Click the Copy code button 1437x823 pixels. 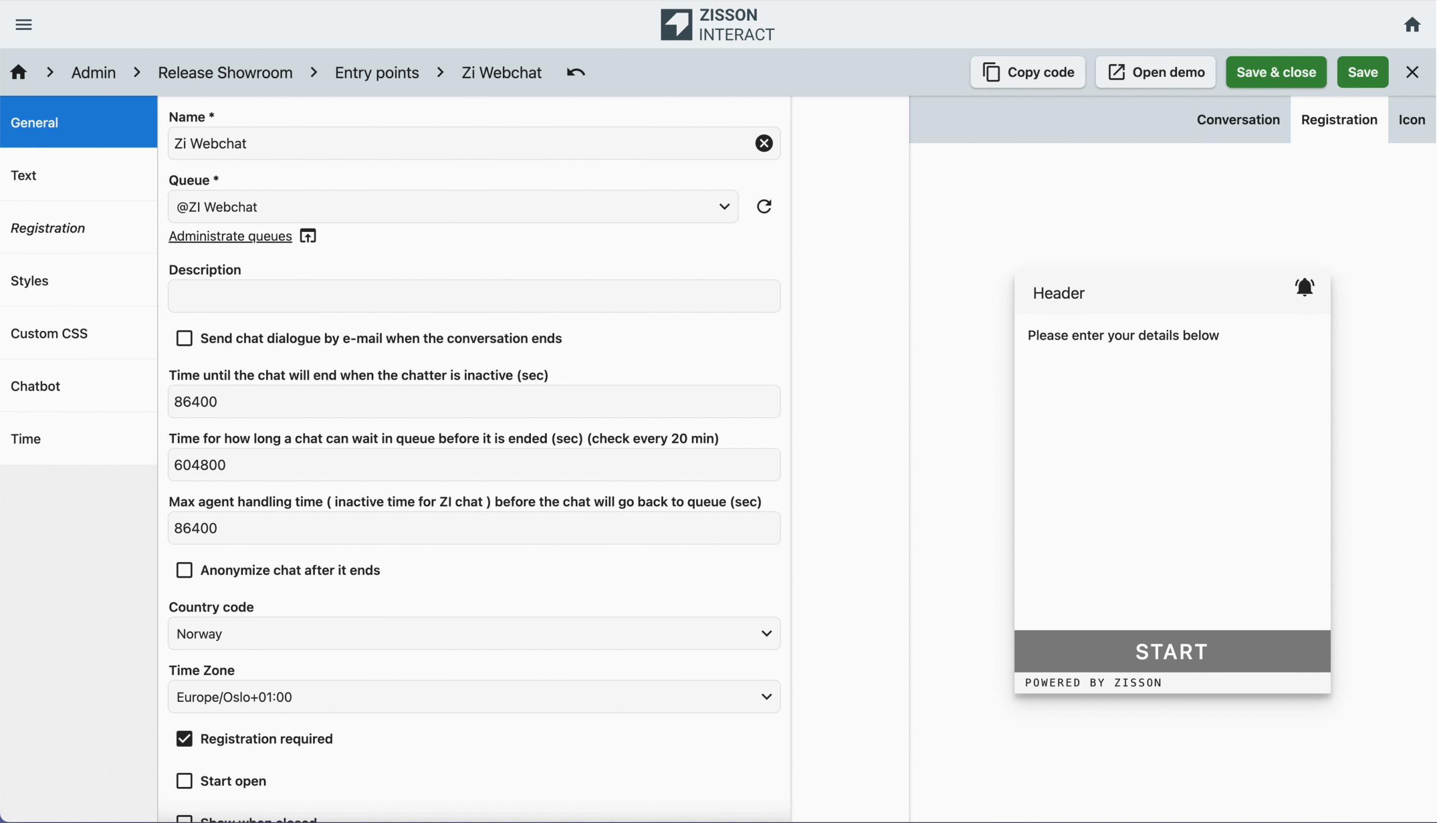tap(1027, 72)
